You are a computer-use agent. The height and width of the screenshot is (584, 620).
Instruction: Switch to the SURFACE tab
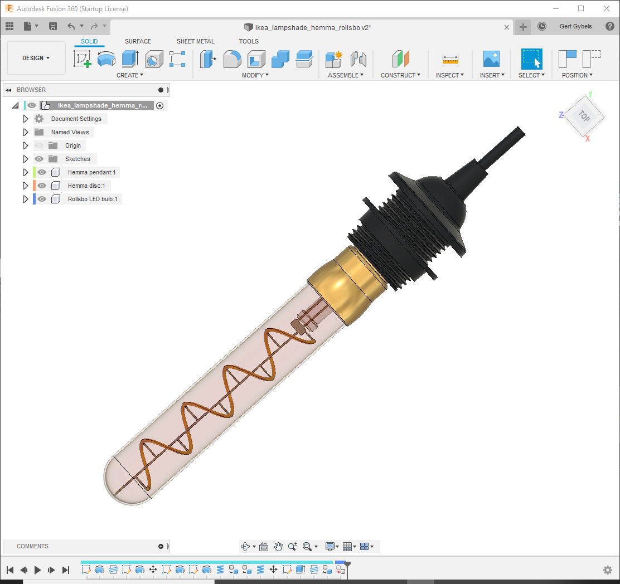[x=138, y=41]
